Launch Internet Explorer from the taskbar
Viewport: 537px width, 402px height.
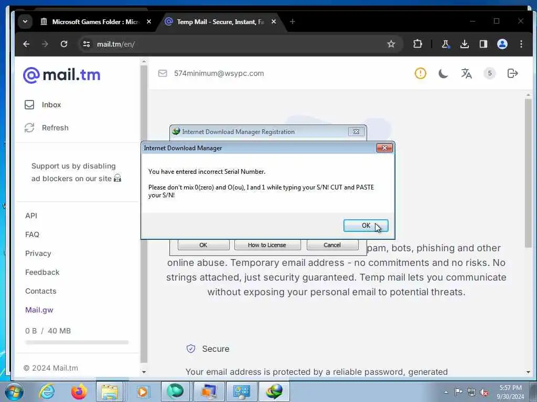click(x=46, y=392)
